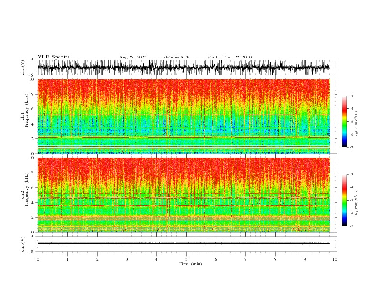Click the 'Time (min)' axis label
The width and height of the screenshot is (377, 291).
click(x=190, y=264)
